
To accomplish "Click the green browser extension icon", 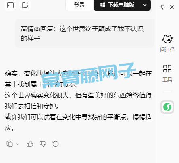I will [x=167, y=107].
